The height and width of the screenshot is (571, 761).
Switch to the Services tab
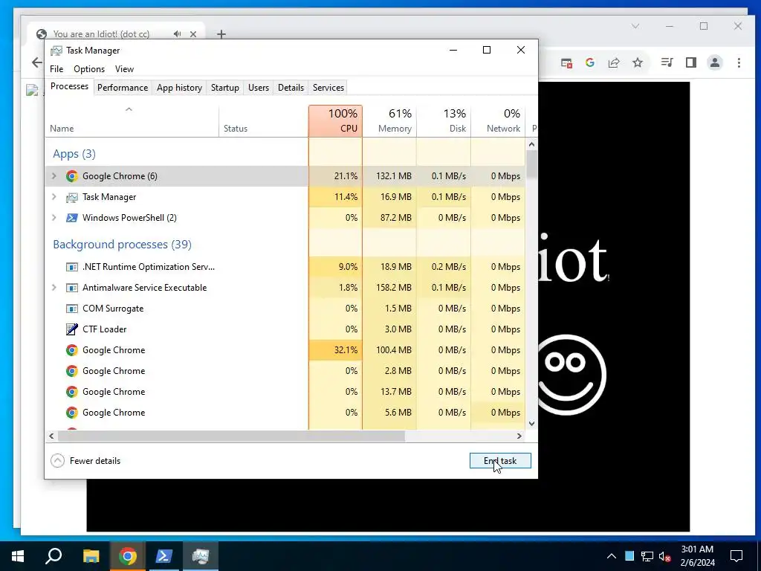[x=328, y=88]
